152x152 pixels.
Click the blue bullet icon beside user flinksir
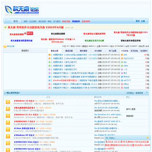(122, 77)
